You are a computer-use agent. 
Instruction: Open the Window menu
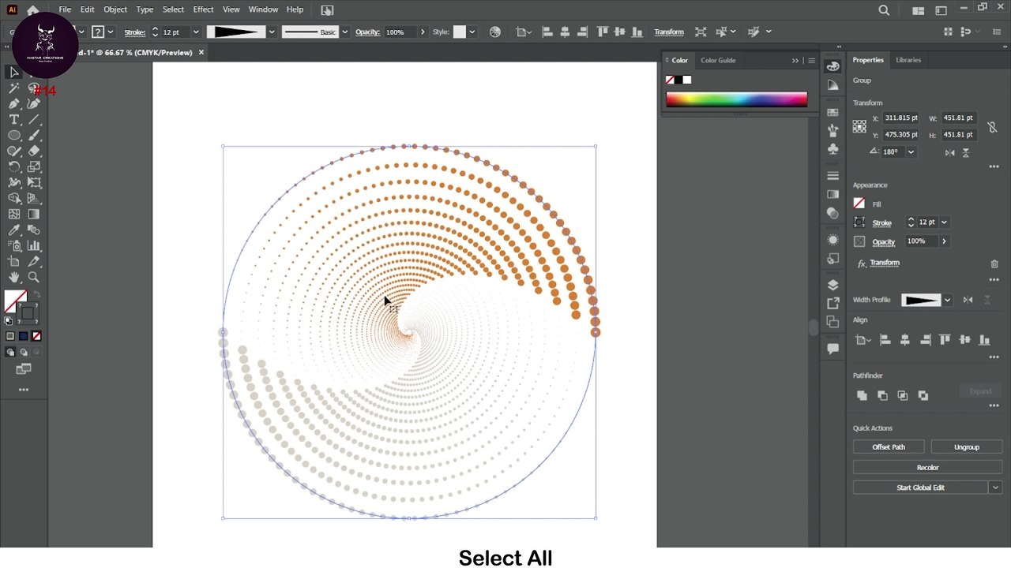[x=263, y=9]
